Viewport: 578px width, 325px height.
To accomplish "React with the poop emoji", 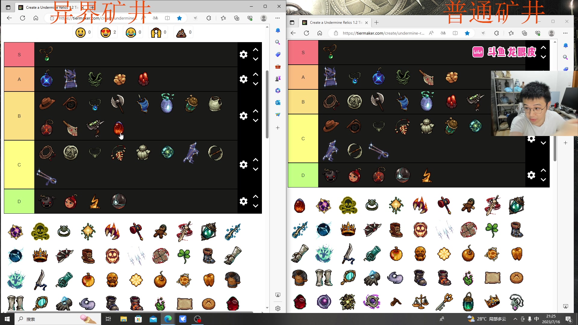I will click(181, 32).
